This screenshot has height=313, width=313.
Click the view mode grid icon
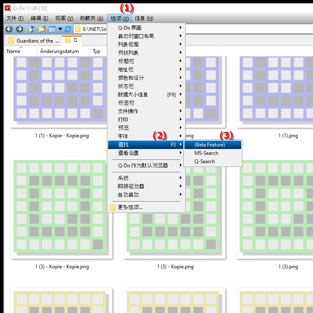52,29
